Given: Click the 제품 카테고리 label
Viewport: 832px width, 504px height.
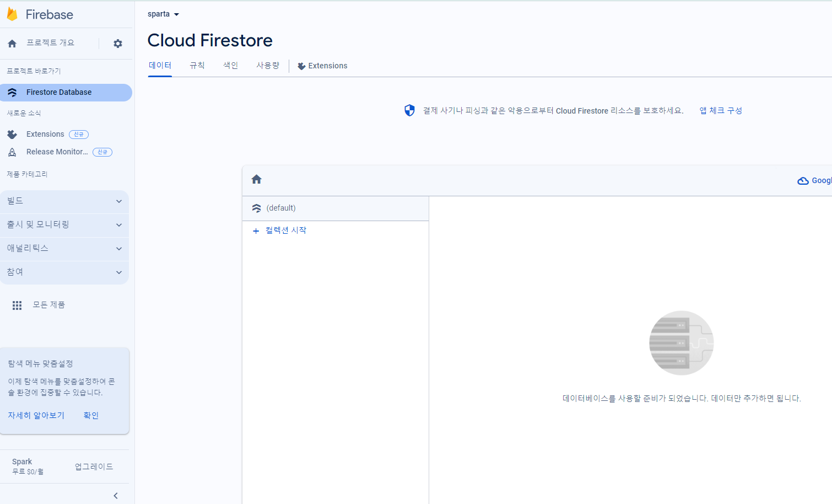Looking at the screenshot, I should tap(27, 174).
